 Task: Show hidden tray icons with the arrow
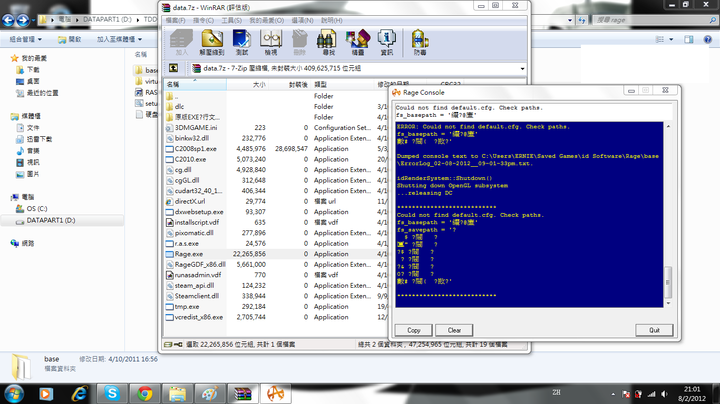point(612,393)
